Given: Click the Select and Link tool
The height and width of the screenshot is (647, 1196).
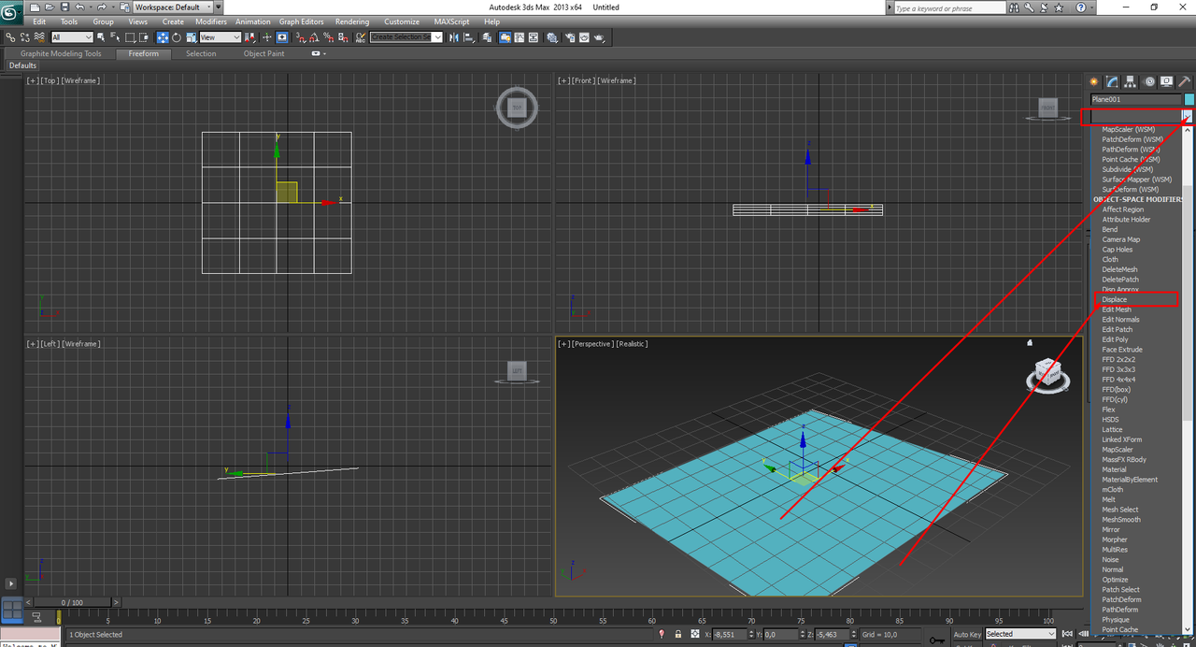Looking at the screenshot, I should (9, 37).
